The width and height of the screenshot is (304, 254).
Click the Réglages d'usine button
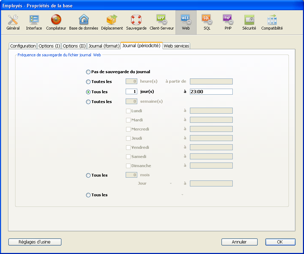(x=35, y=242)
